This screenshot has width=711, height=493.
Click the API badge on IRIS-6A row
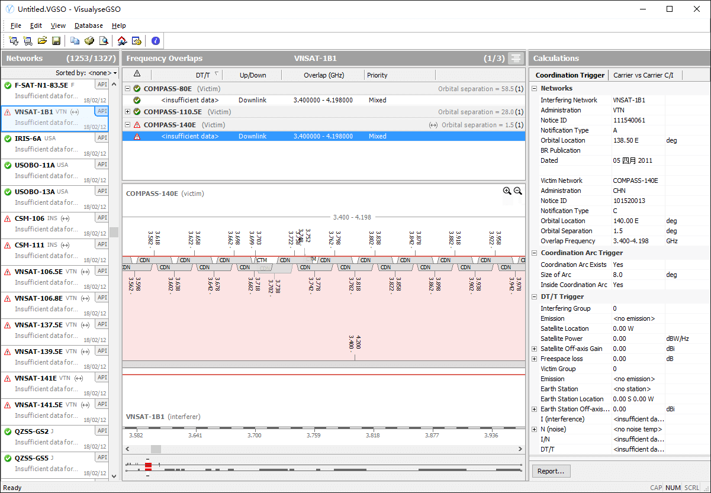102,138
